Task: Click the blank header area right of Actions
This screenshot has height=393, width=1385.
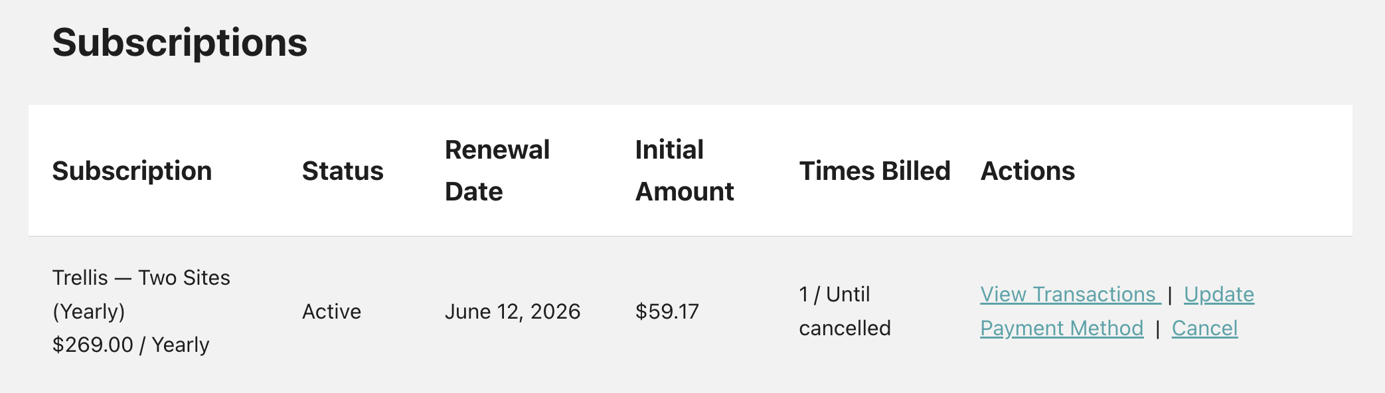Action: point(1215,171)
